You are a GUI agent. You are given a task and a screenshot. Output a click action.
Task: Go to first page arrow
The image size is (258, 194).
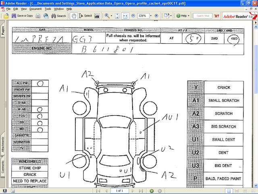[98, 191]
